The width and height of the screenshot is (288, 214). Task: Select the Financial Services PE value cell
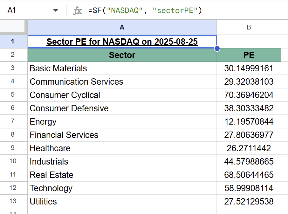[x=249, y=135]
